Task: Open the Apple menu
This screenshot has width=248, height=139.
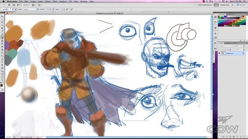Action: (x=3, y=2)
